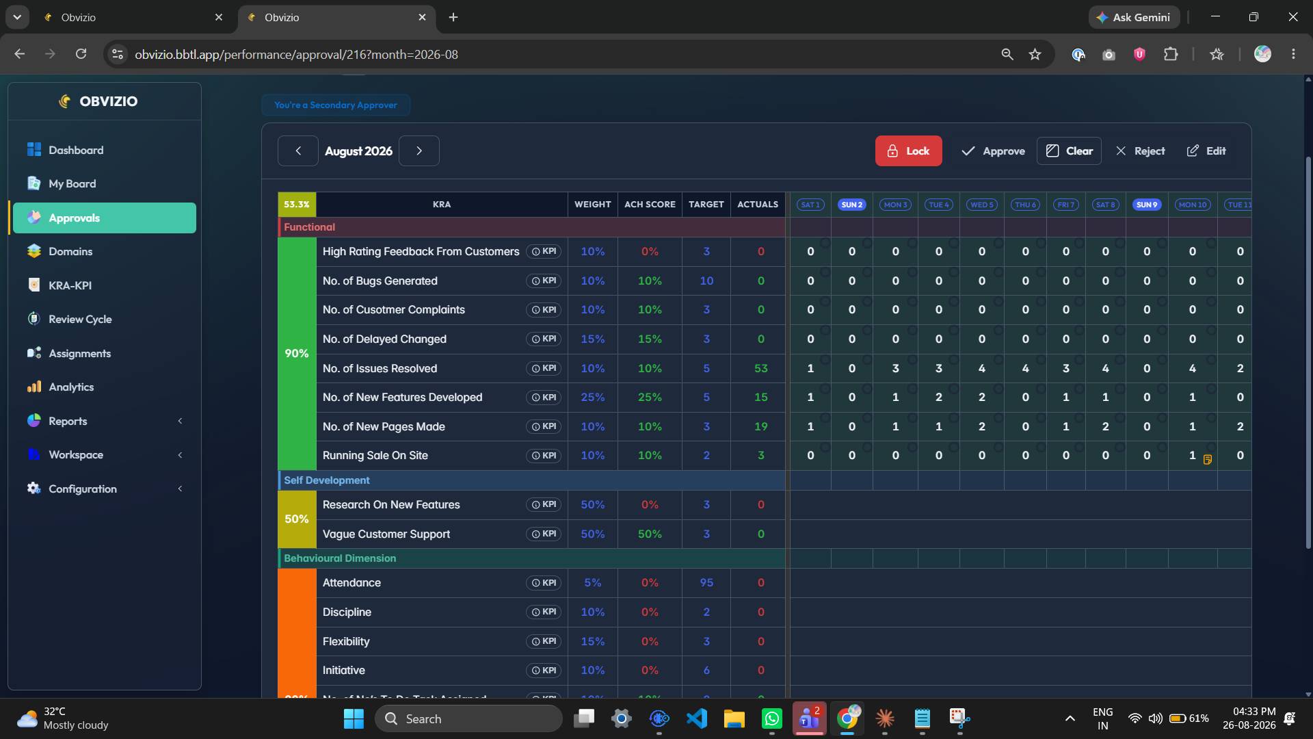Go to the next month after August 2026
1313x739 pixels.
(419, 151)
